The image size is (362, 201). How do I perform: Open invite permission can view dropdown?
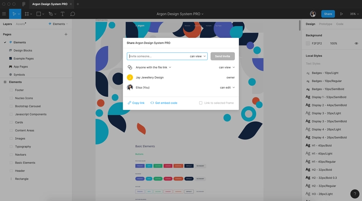click(x=198, y=56)
